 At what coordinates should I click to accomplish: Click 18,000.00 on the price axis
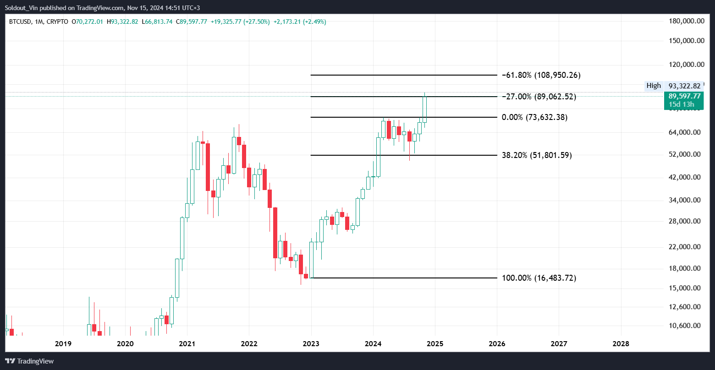[686, 268]
